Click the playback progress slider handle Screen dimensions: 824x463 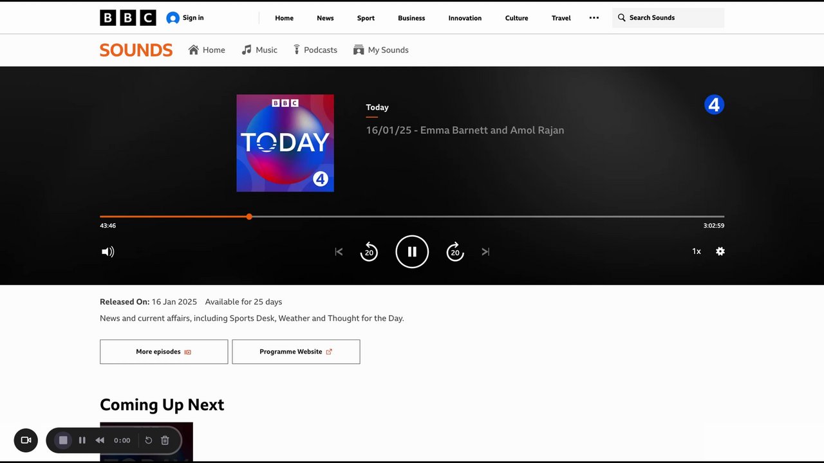point(249,217)
